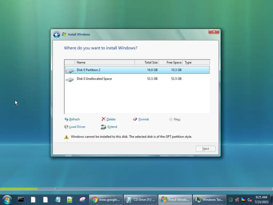Click the blue back arrow in Install Windows
This screenshot has width=273, height=205.
point(57,35)
